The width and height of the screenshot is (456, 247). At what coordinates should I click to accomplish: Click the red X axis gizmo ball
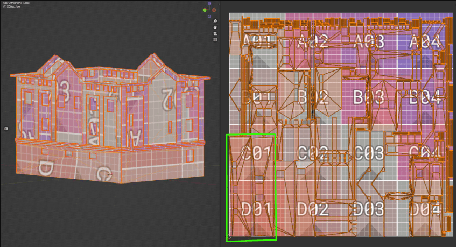click(x=214, y=10)
